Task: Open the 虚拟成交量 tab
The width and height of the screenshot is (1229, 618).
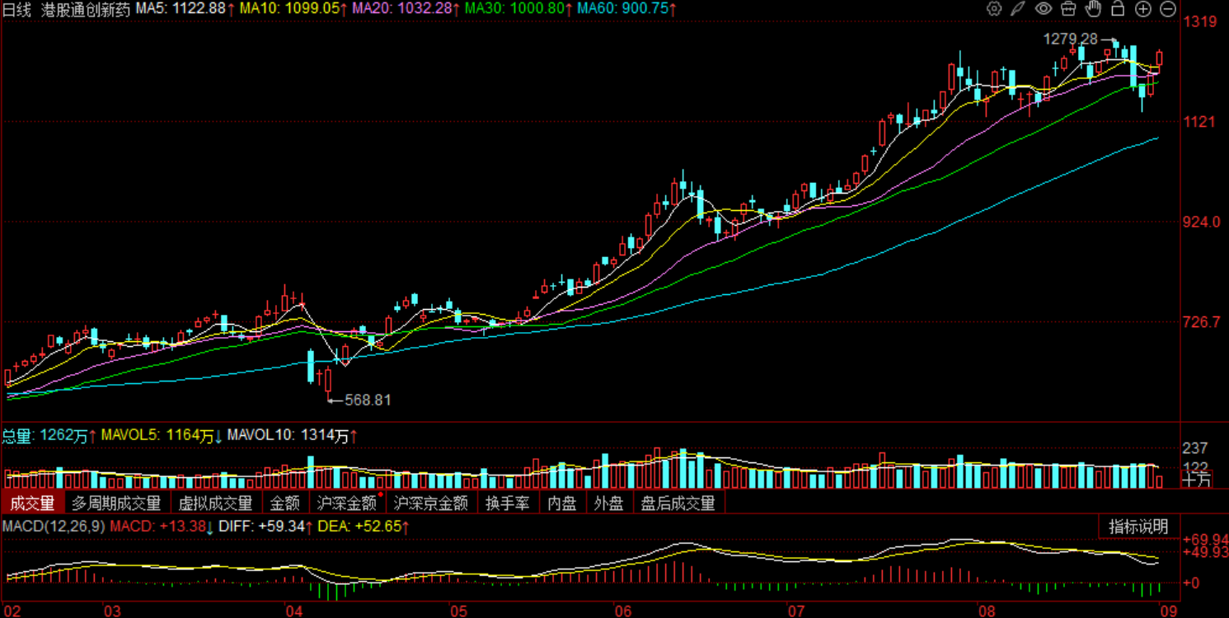Action: [215, 503]
